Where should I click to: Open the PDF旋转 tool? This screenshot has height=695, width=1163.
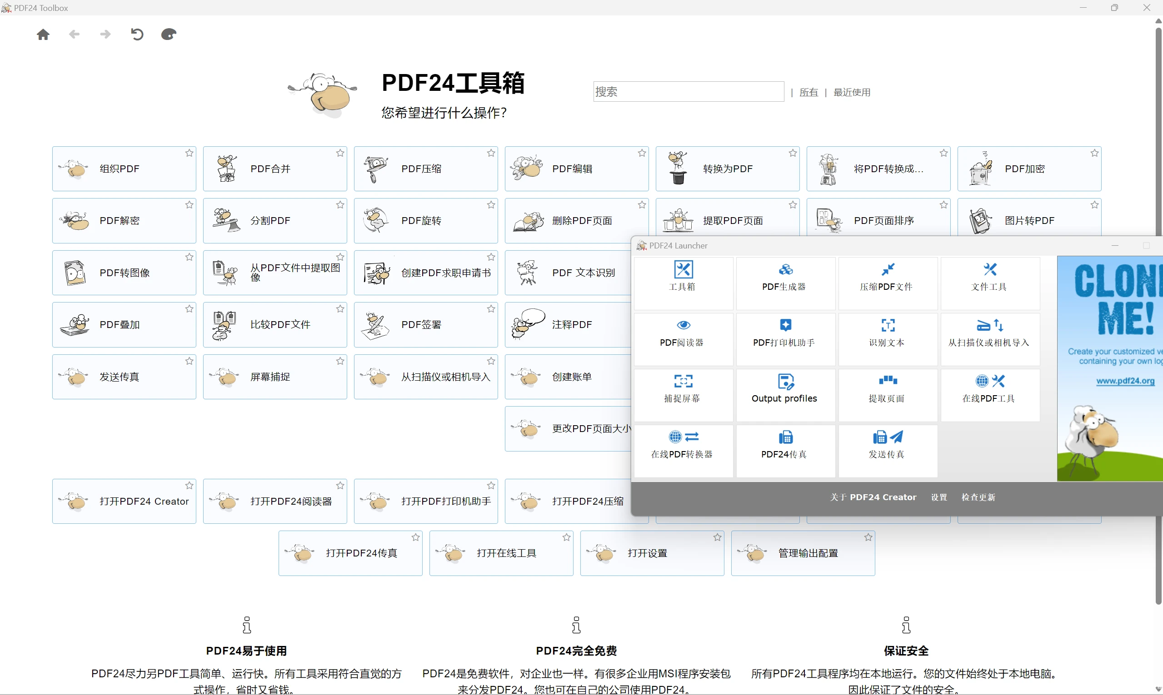[426, 221]
